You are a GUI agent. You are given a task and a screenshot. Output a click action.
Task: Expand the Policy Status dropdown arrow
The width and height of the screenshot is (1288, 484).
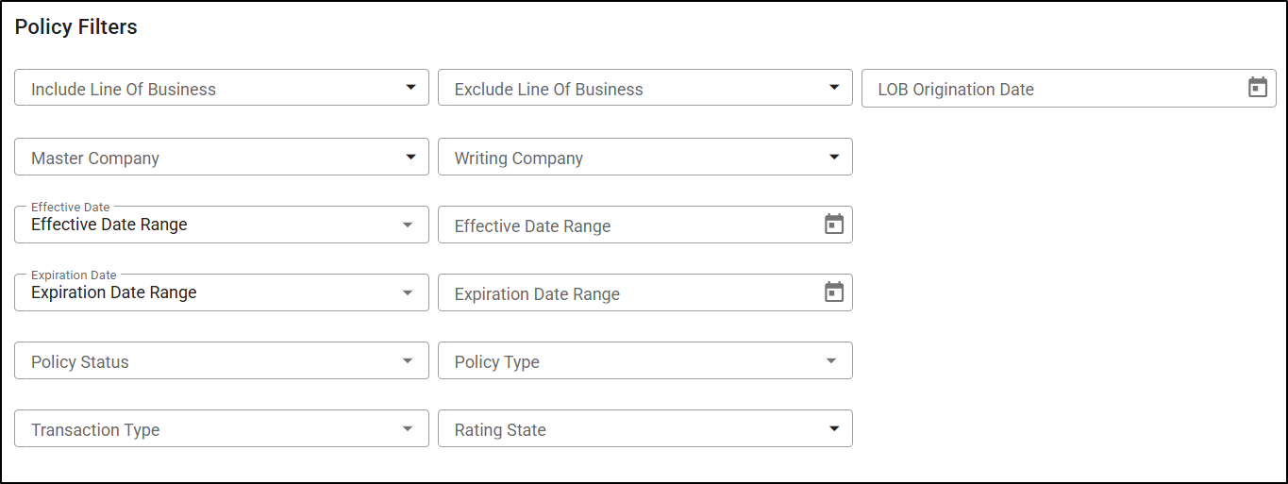(408, 361)
